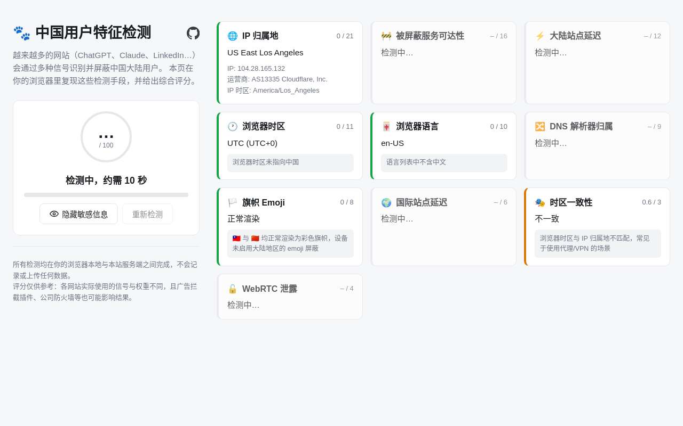Click the 国际站点延迟 card title
The width and height of the screenshot is (683, 426).
pos(422,203)
